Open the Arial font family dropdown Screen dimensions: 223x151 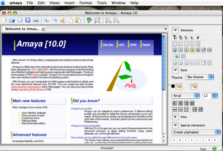(186, 96)
